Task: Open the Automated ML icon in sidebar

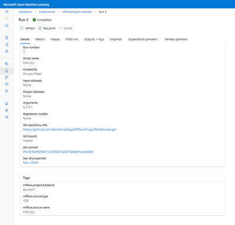Action: pos(7,45)
